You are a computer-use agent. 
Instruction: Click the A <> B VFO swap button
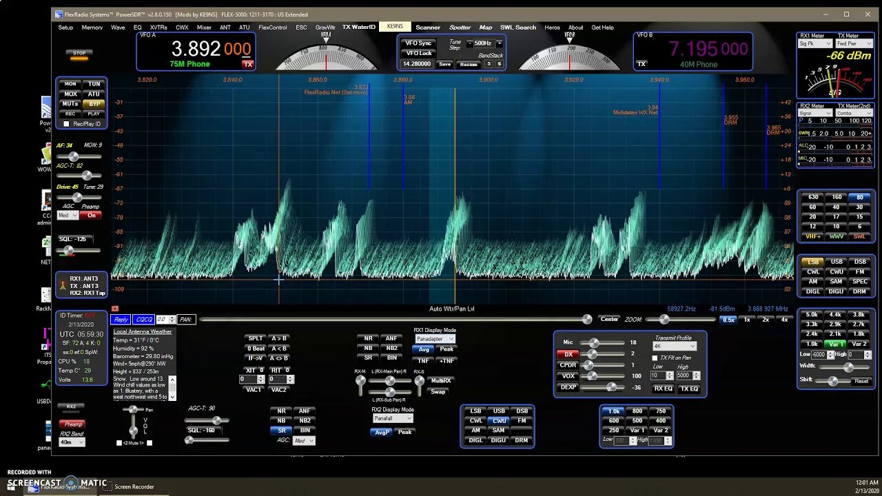278,358
